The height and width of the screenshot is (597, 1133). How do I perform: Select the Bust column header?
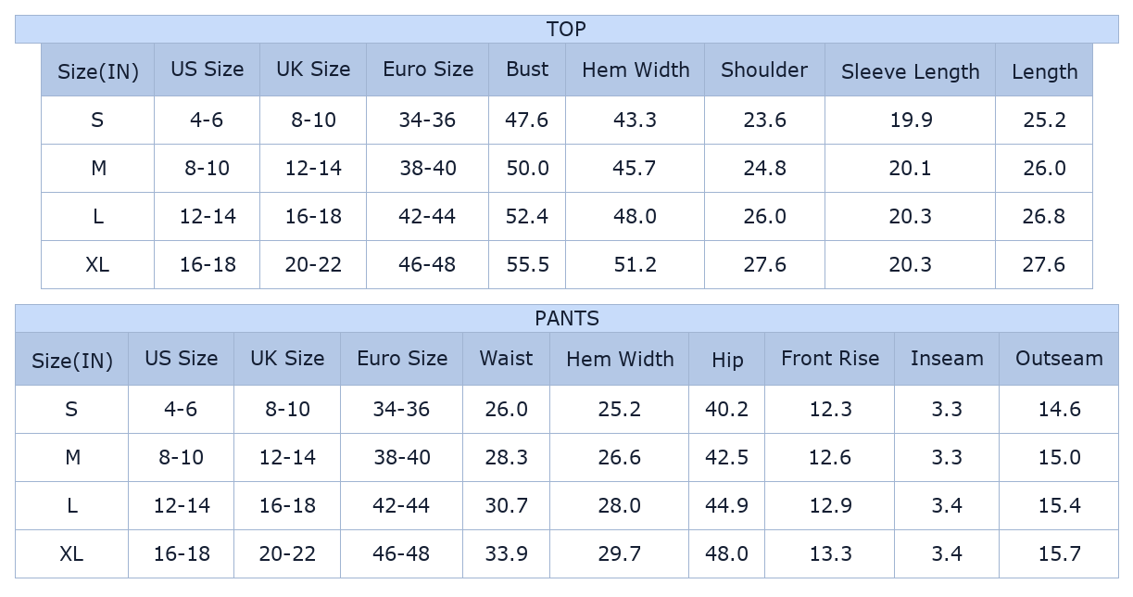coord(527,70)
